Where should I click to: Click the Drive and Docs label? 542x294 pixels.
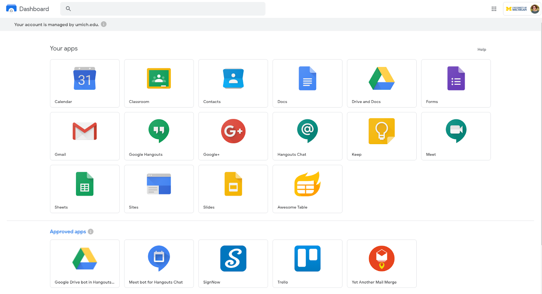(x=366, y=101)
